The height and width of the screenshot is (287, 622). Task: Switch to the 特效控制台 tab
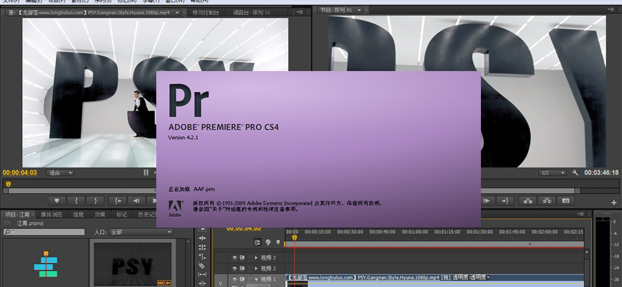coord(205,12)
